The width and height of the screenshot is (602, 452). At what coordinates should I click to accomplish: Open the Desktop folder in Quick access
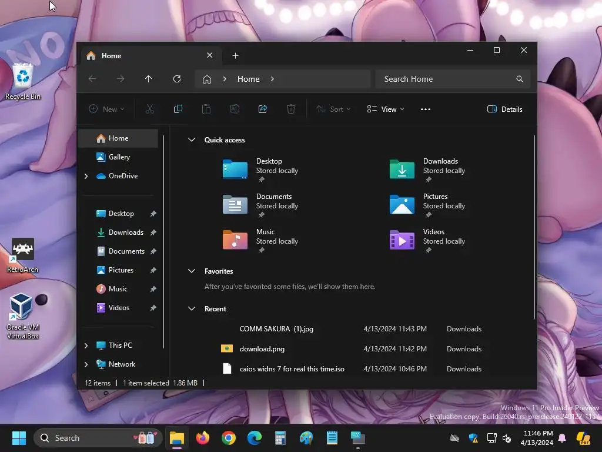tap(261, 169)
